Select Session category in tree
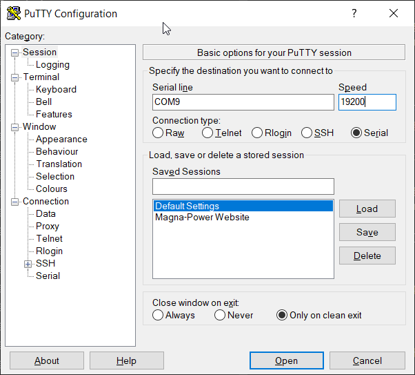 [40, 52]
